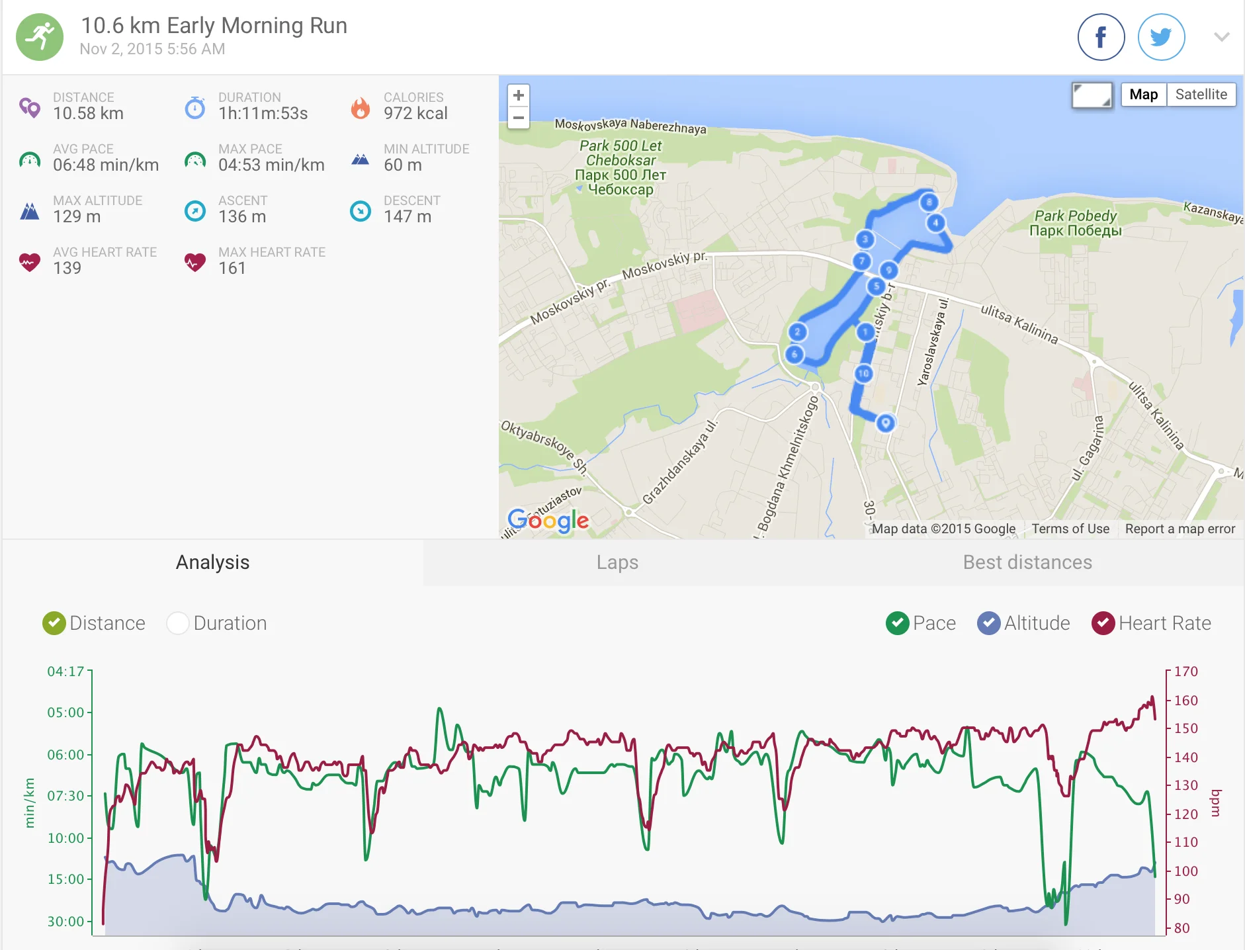Uncheck the Heart Rate series
This screenshot has width=1245, height=950.
click(1103, 623)
